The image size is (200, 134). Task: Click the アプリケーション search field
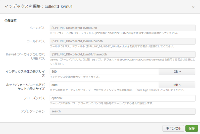122,111
